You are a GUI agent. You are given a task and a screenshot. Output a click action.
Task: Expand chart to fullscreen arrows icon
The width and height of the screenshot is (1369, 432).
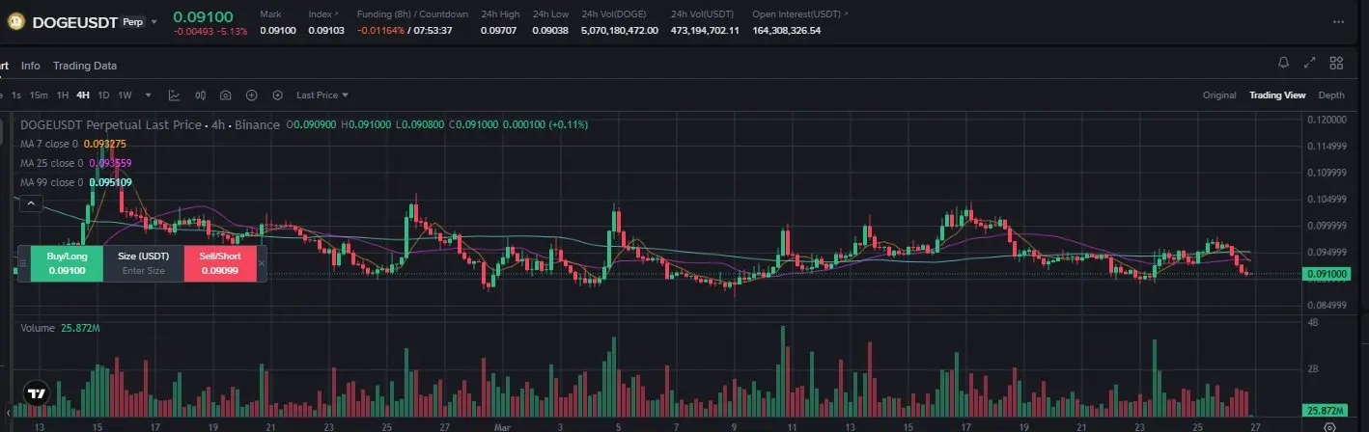point(1310,64)
